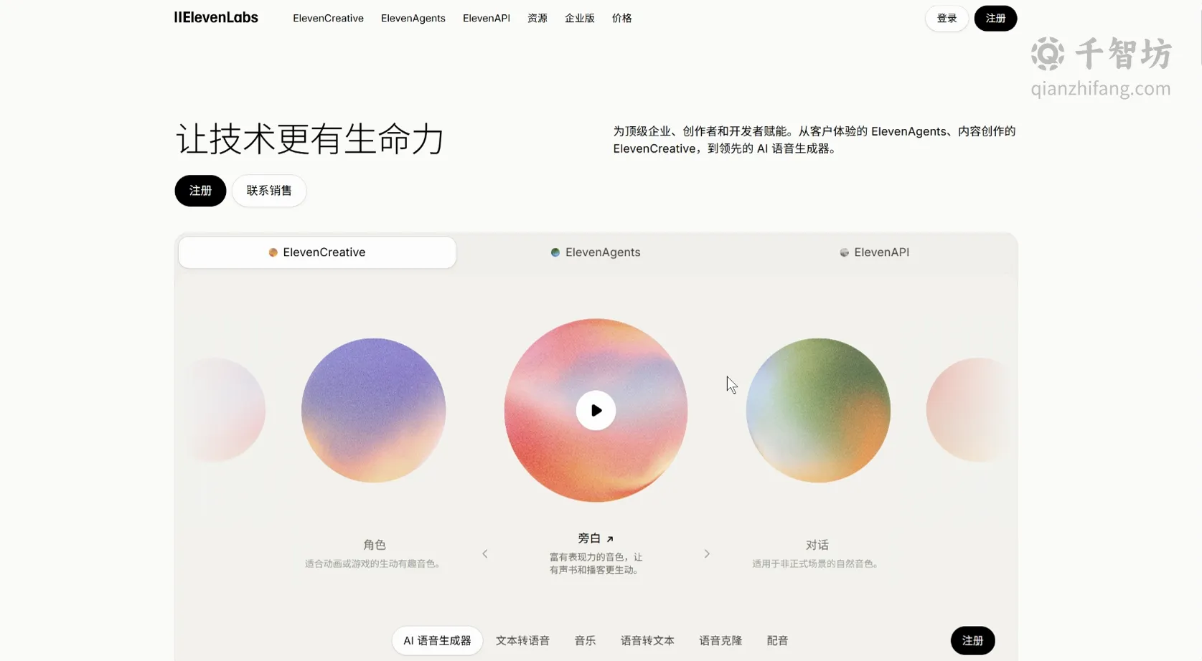Switch to ElevenAgents tab

[x=596, y=252]
